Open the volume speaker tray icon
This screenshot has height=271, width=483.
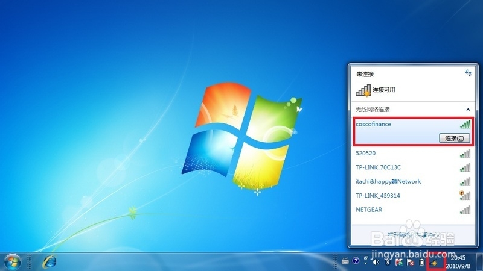tap(376, 262)
